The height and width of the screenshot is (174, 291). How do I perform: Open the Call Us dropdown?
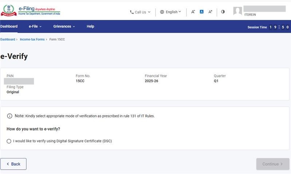pyautogui.click(x=140, y=12)
